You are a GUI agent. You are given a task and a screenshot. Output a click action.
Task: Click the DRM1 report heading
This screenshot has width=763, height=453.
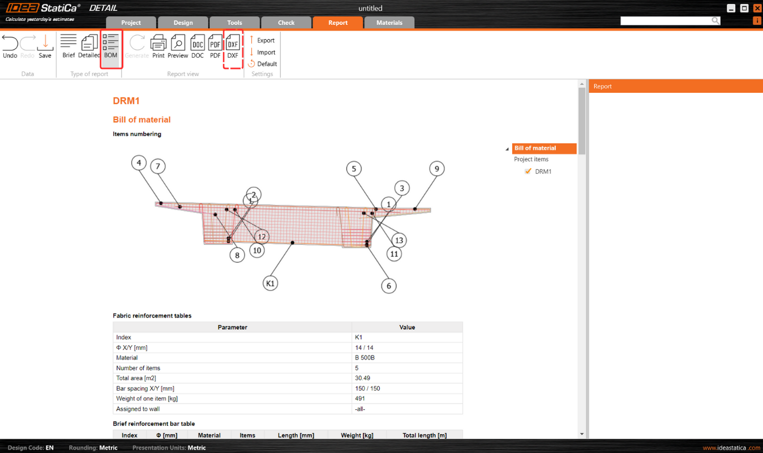[x=126, y=101]
